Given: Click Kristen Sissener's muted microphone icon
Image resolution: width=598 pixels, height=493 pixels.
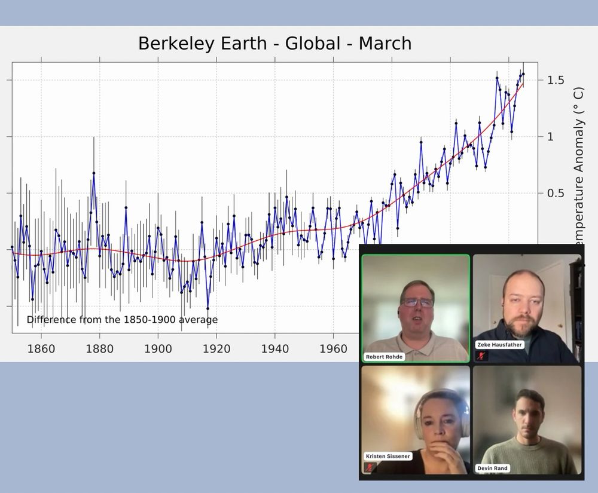Looking at the screenshot, I should coord(370,467).
